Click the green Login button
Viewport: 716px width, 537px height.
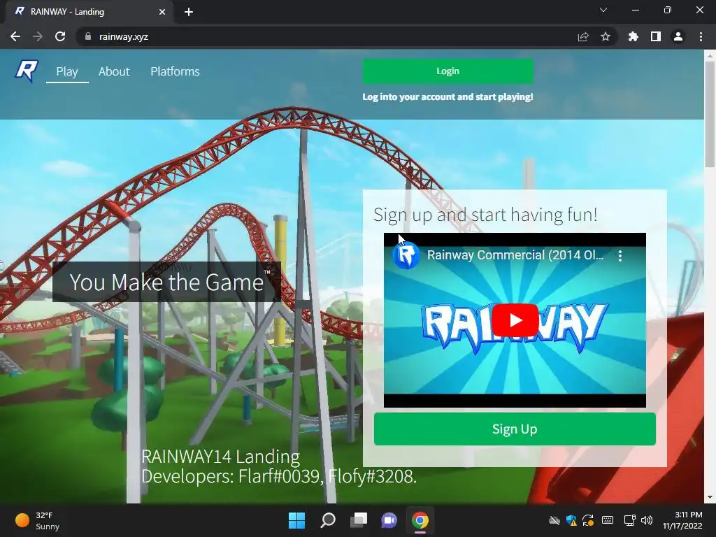pos(447,71)
